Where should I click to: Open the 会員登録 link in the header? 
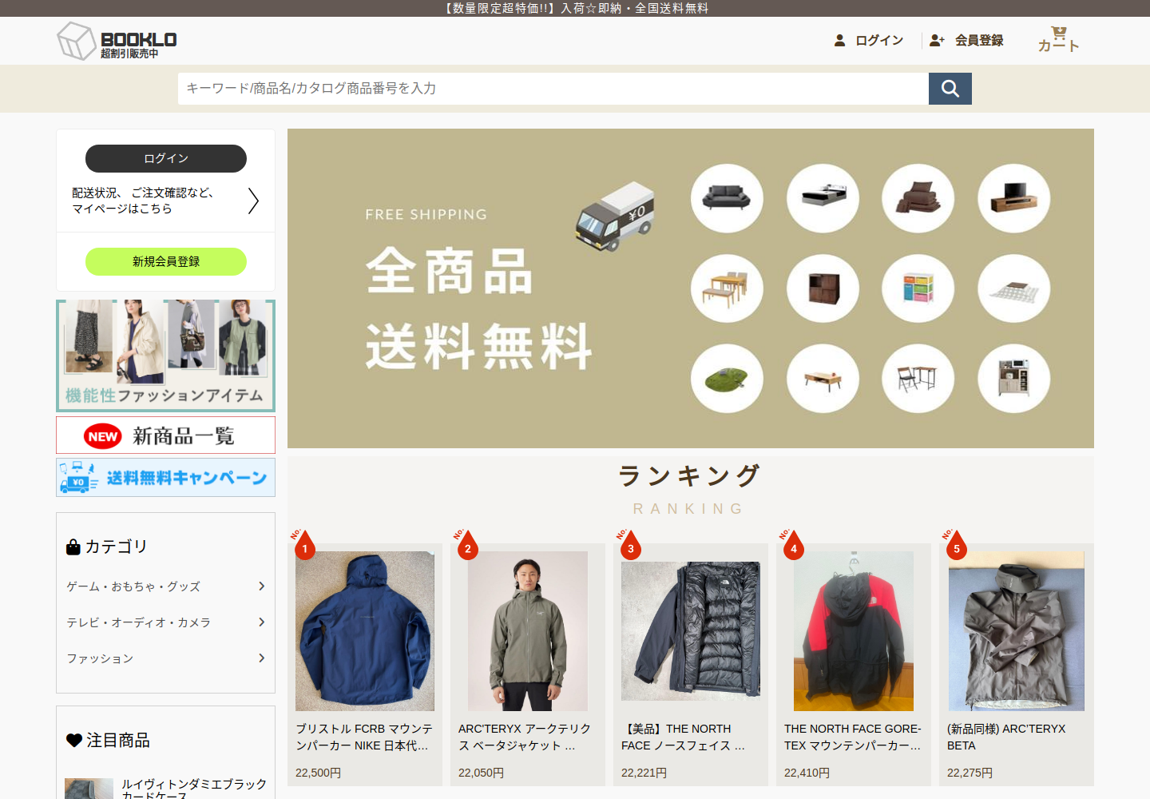click(x=966, y=40)
